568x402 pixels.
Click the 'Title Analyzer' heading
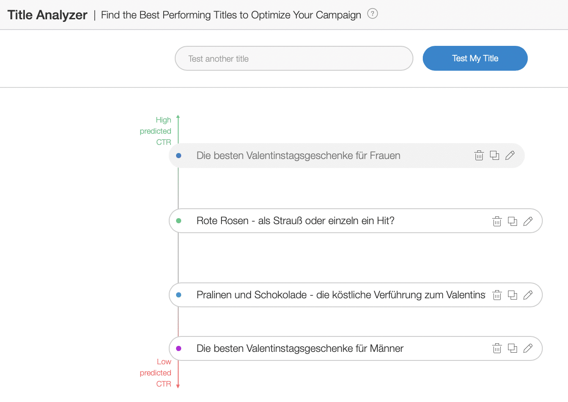coord(47,15)
